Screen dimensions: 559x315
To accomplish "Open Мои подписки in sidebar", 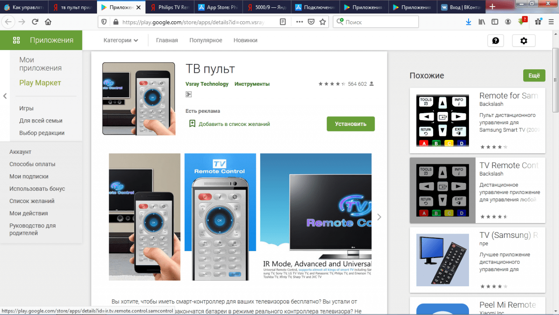I will [x=29, y=176].
